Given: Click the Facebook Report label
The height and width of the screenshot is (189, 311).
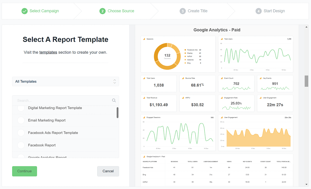Looking at the screenshot, I should click(x=42, y=145).
